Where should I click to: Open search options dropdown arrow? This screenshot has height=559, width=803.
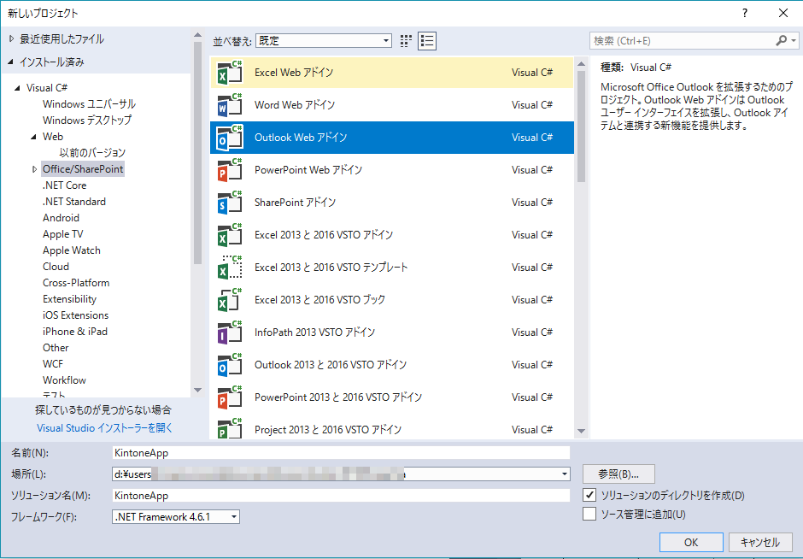[x=794, y=40]
